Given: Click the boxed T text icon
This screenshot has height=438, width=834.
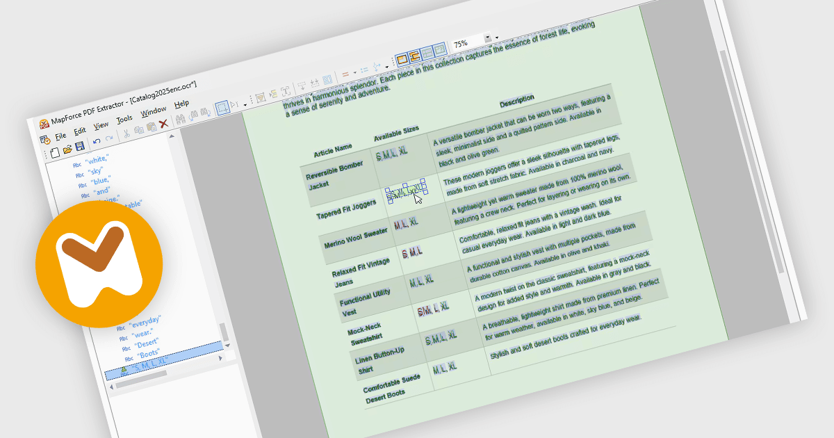Looking at the screenshot, I should (x=286, y=91).
